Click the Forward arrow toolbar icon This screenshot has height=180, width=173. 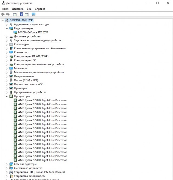pos(8,14)
